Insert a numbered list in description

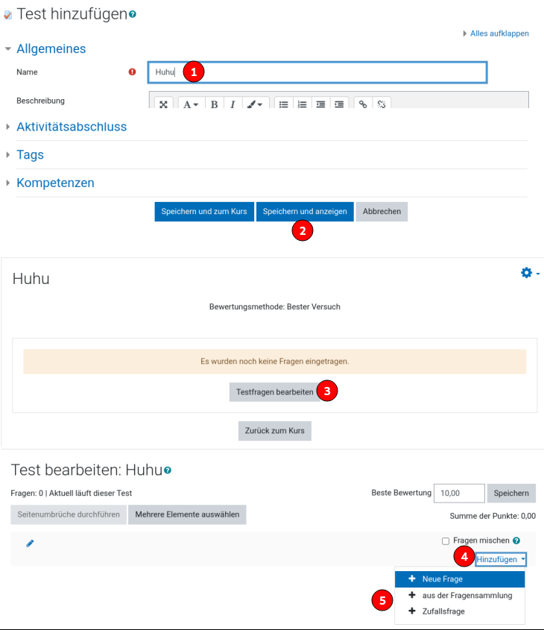302,104
